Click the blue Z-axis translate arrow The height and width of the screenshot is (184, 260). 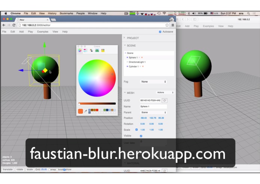[21, 70]
